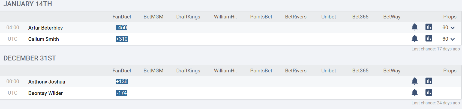Open odds chart for Deontay Wilder
This screenshot has width=462, height=109.
429,92
